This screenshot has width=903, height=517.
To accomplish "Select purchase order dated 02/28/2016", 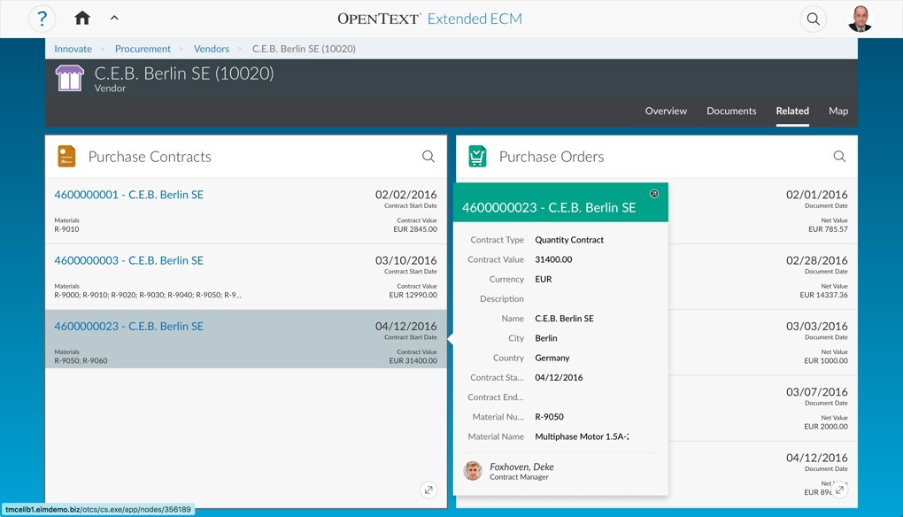I will (816, 260).
